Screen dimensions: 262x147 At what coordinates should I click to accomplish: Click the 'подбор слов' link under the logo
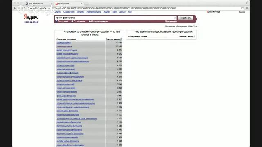click(x=31, y=22)
